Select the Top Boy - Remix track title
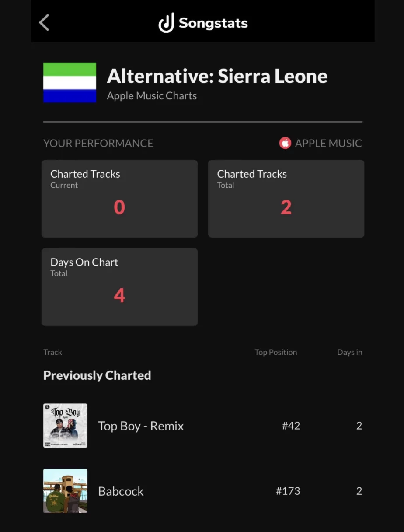404x532 pixels. click(141, 426)
